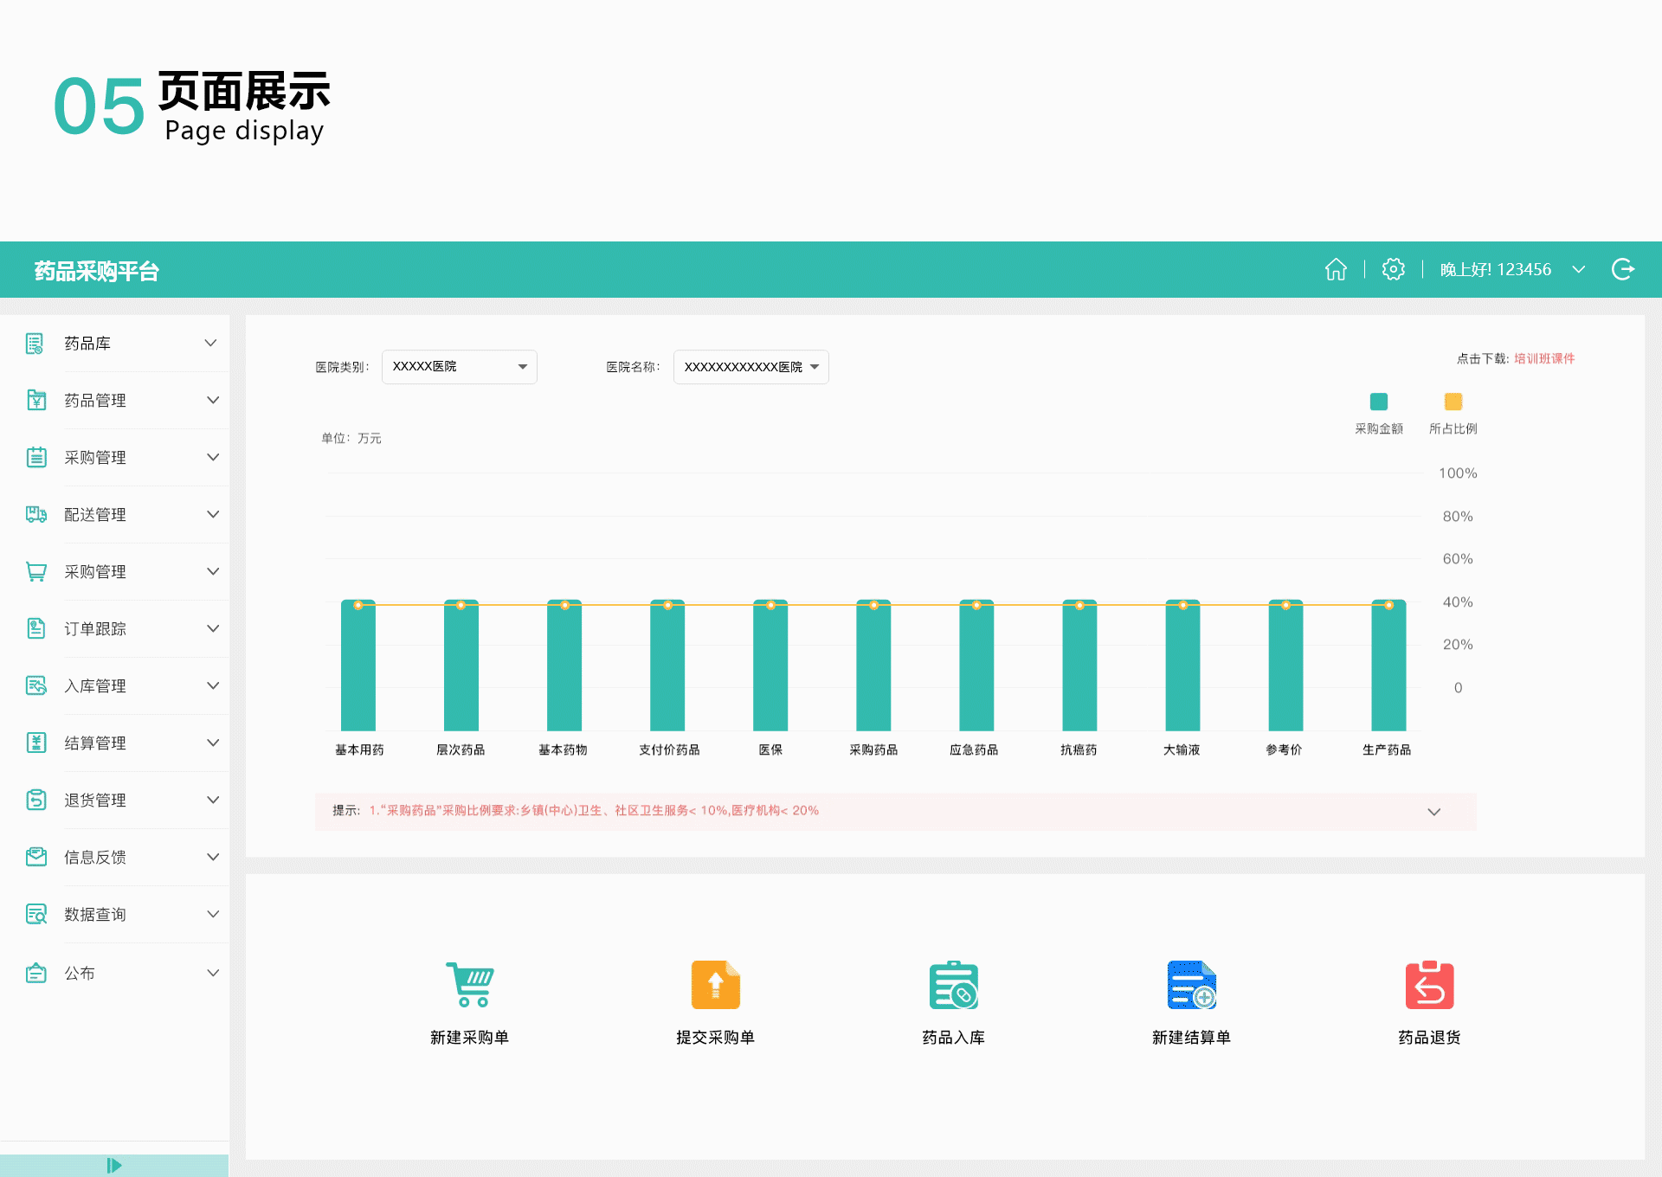This screenshot has width=1662, height=1177.
Task: Open 药品入库 via its clipboard icon
Action: (x=953, y=984)
